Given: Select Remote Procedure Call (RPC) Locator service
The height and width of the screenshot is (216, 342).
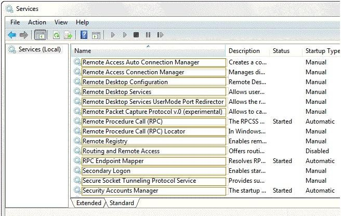Looking at the screenshot, I should (x=153, y=131).
